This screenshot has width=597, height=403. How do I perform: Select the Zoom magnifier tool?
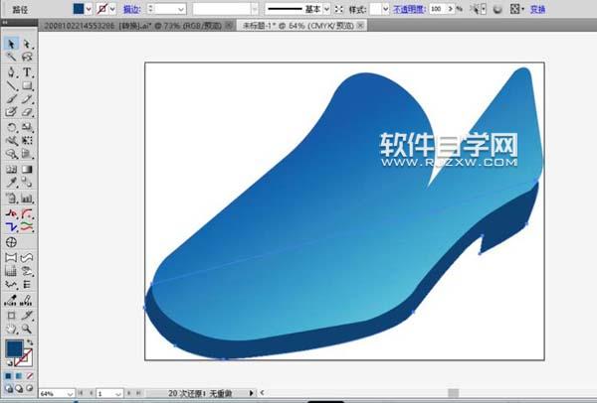point(27,329)
